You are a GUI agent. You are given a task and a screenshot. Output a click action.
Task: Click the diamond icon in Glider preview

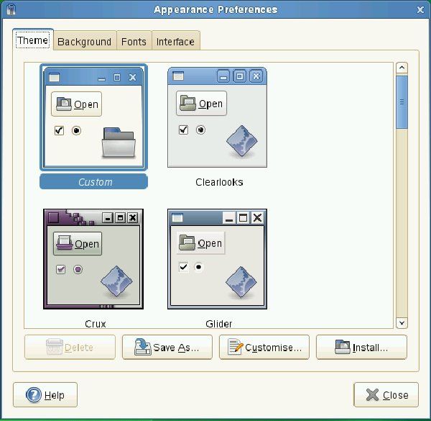click(x=241, y=282)
